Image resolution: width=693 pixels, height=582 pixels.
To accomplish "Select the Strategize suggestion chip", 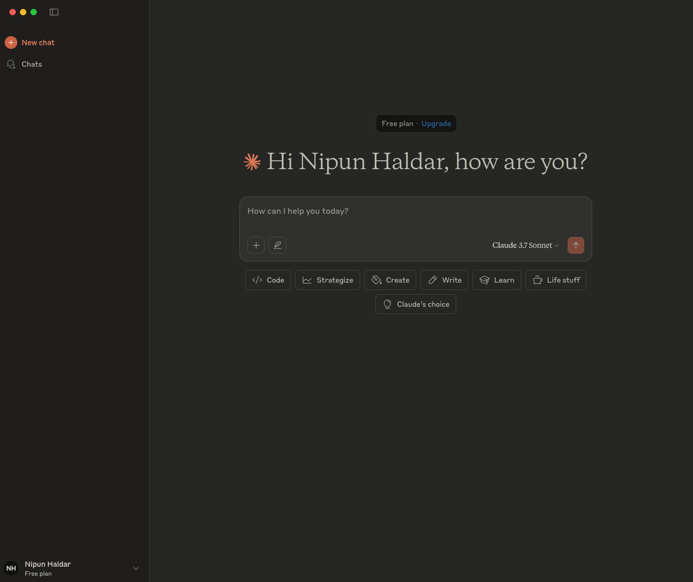I will tap(328, 280).
